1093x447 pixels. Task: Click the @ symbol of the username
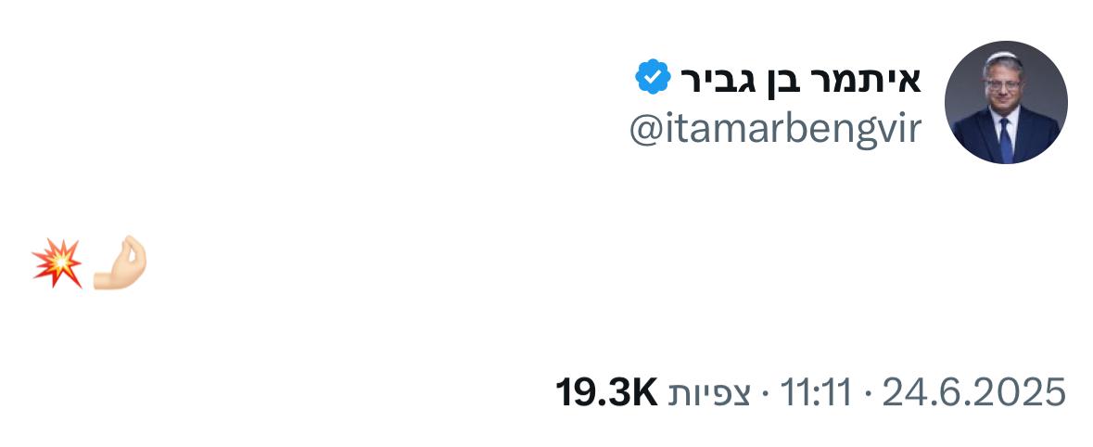tap(644, 131)
